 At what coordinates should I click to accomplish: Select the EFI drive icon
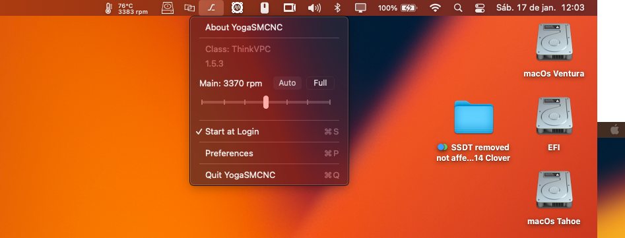tap(554, 116)
